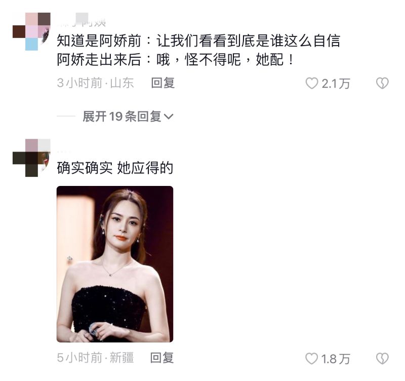Screen dimensions: 405x381
Task: Tap the second line of the first comment
Action: point(175,60)
